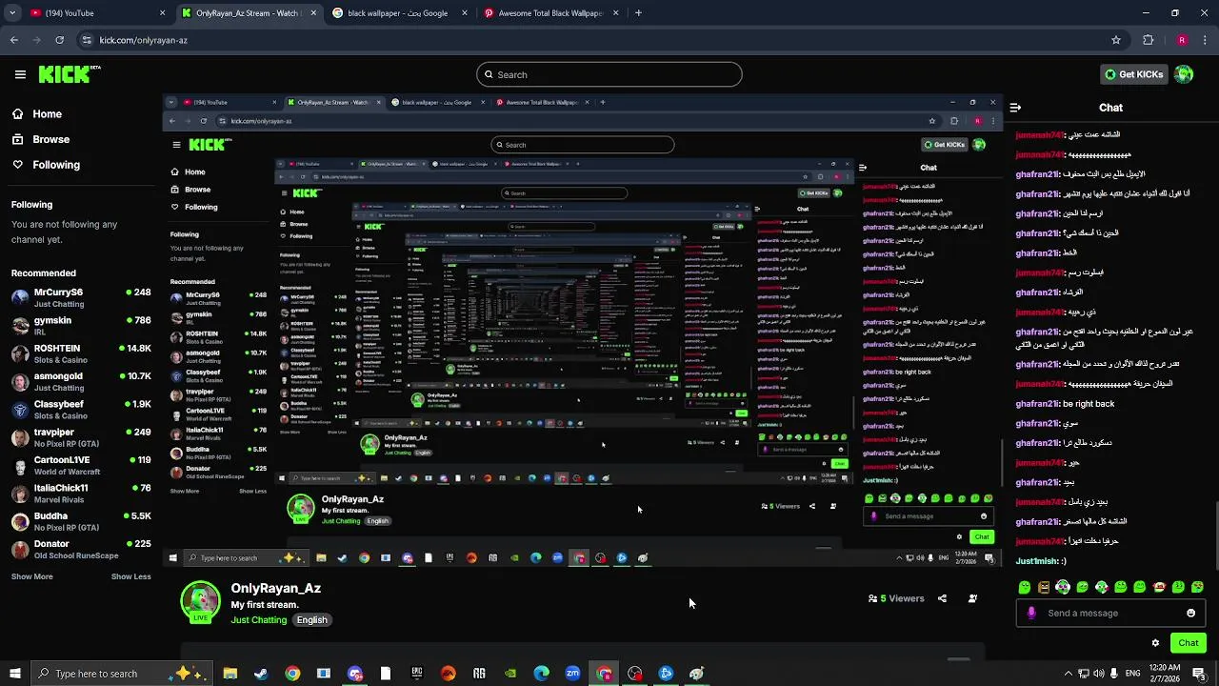Open recommended channel travpiper in main sidebar

point(80,436)
